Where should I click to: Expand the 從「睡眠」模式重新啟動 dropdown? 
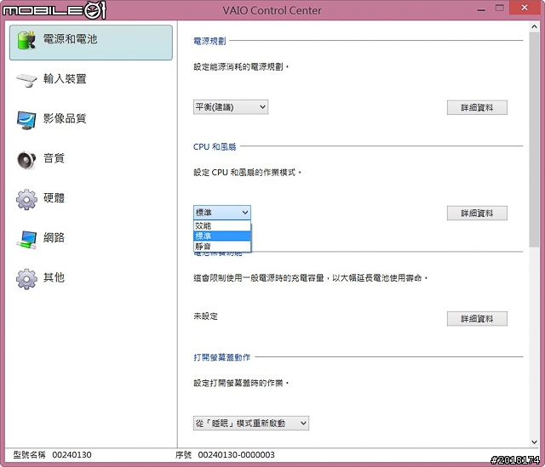(x=251, y=424)
